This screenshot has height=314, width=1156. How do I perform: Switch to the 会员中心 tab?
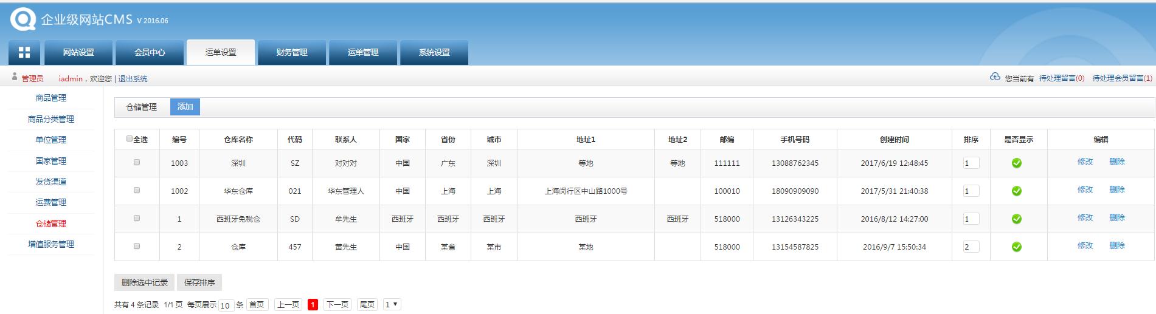(150, 53)
